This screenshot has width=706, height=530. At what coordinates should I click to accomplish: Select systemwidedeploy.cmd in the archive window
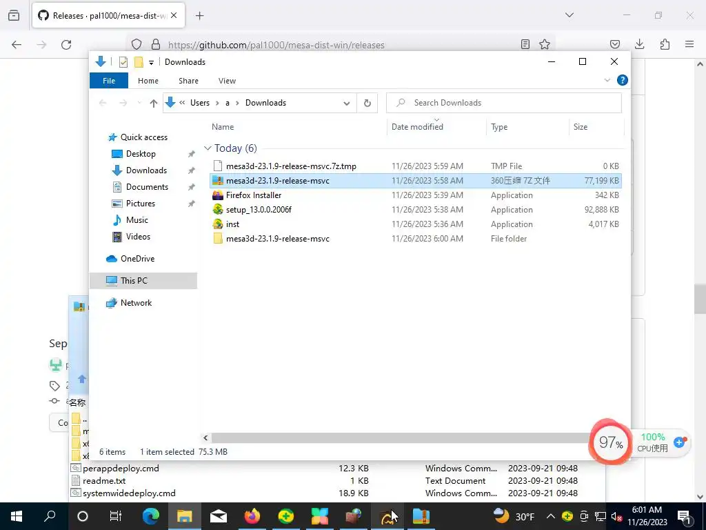tap(129, 493)
